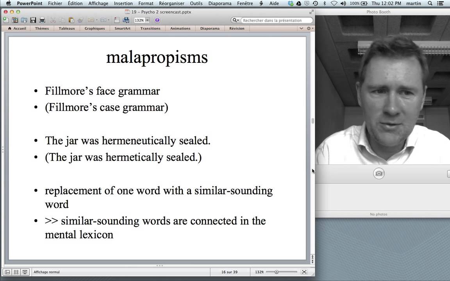Screen dimensions: 450x281
Task: Open the Aide menu
Action: click(x=274, y=4)
